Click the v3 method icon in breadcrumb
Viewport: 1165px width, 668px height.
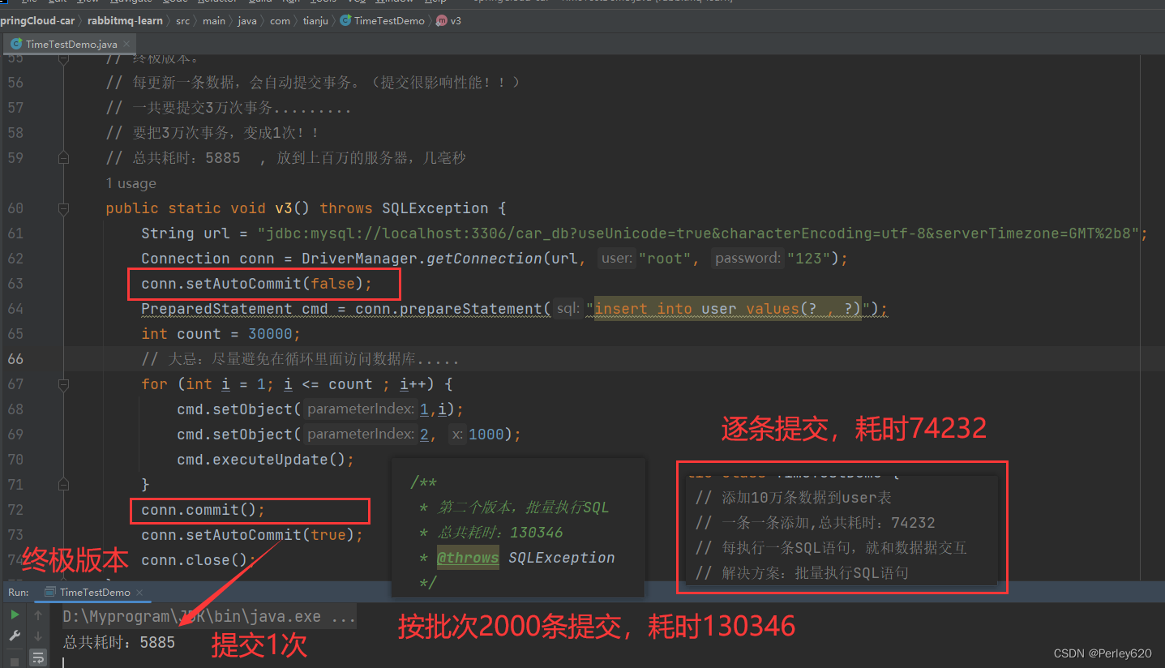tap(442, 20)
